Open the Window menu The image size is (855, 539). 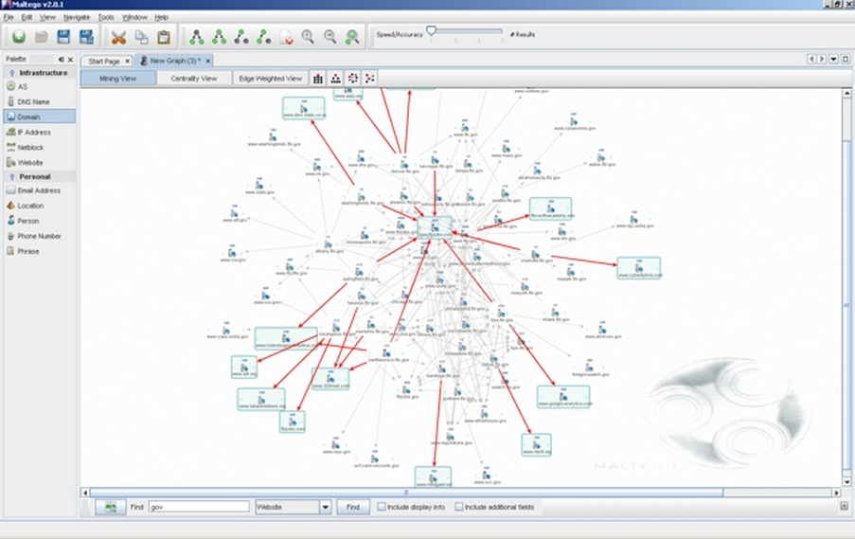coord(134,17)
